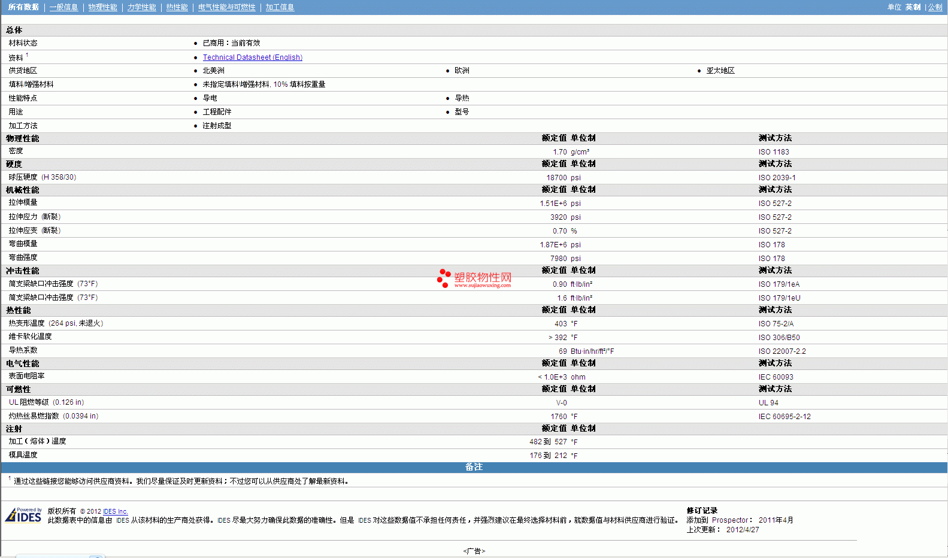Switch to the 加工信息 tab

(280, 7)
